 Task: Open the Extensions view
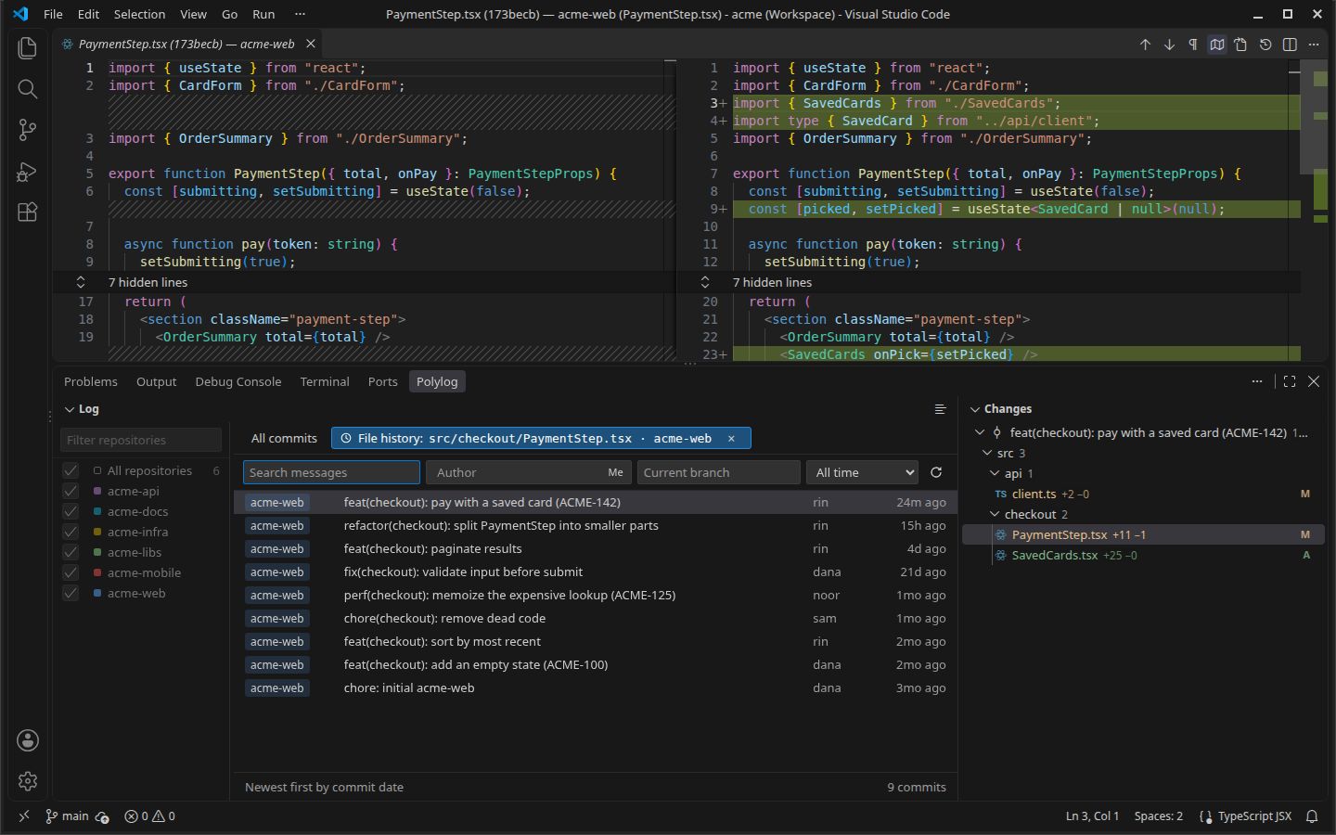[x=28, y=212]
